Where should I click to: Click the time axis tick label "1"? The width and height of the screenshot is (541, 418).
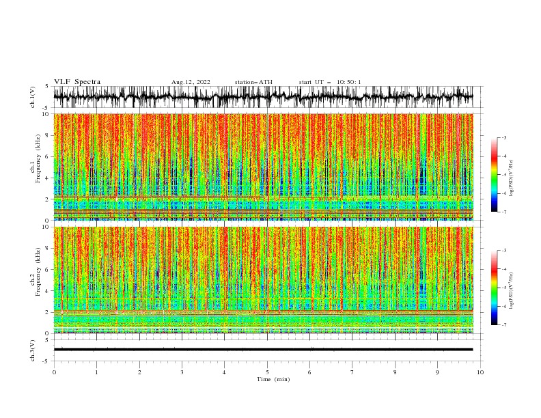(96, 372)
